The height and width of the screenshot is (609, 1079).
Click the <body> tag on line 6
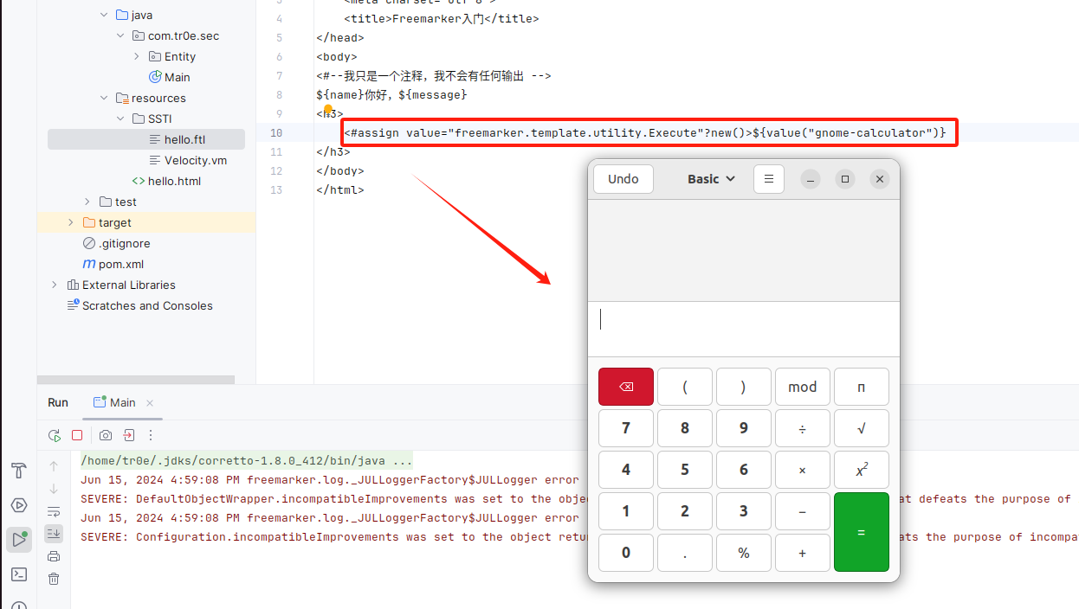coord(337,56)
